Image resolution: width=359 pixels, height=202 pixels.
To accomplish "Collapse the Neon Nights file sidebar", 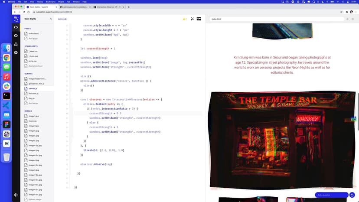I will pyautogui.click(x=51, y=19).
